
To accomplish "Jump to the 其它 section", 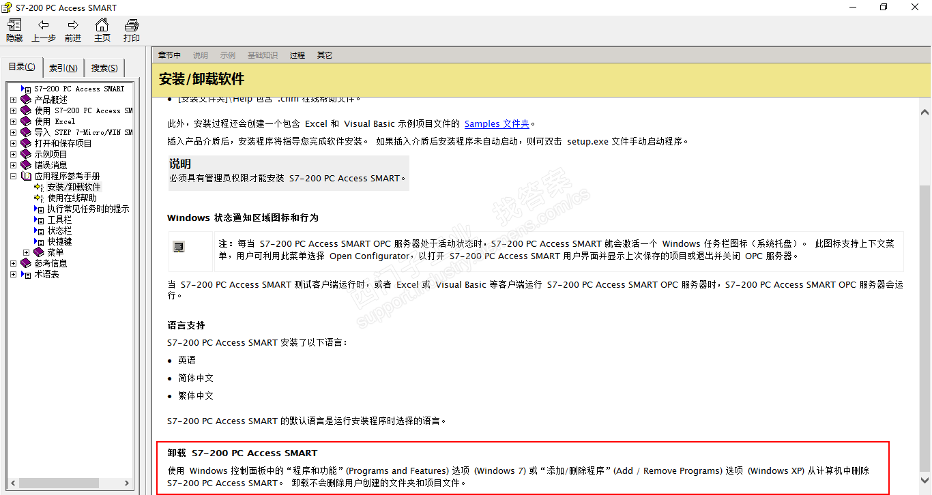I will pyautogui.click(x=325, y=55).
